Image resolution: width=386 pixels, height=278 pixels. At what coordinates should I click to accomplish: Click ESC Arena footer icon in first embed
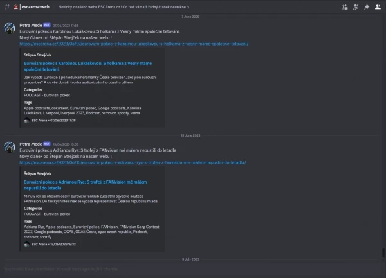click(27, 120)
